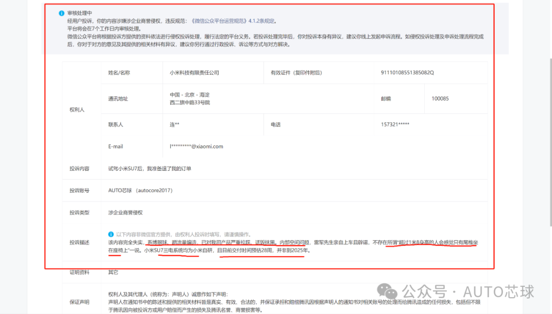Click the 投诉内容 row label
This screenshot has width=552, height=314.
point(79,169)
